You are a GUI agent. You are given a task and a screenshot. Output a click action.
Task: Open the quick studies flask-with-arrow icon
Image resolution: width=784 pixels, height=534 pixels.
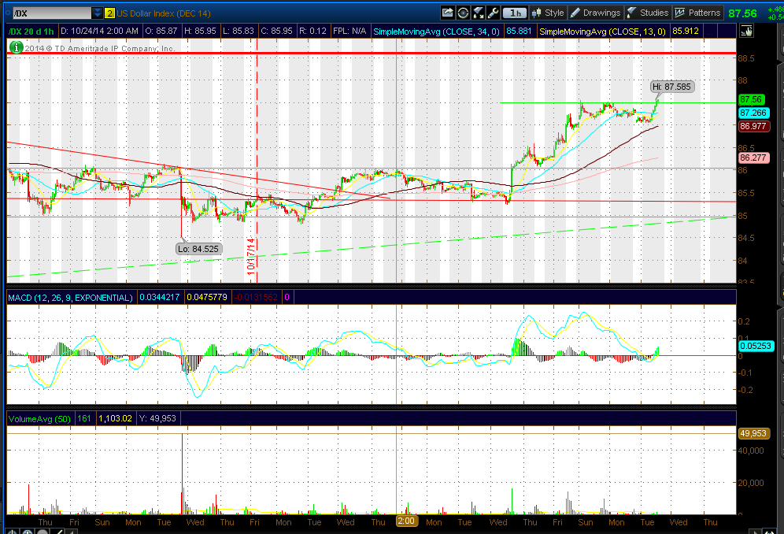(x=478, y=13)
